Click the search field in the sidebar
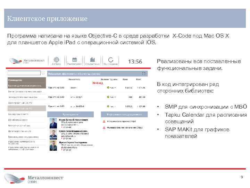The width and height of the screenshot is (250, 188). click(24, 73)
